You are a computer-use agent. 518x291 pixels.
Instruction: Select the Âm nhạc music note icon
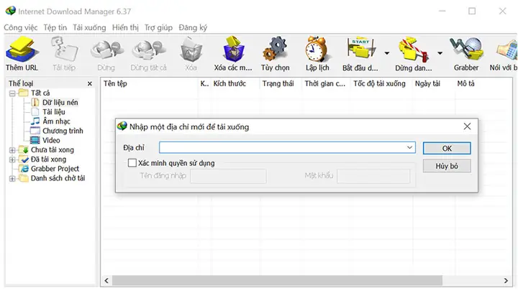(35, 121)
